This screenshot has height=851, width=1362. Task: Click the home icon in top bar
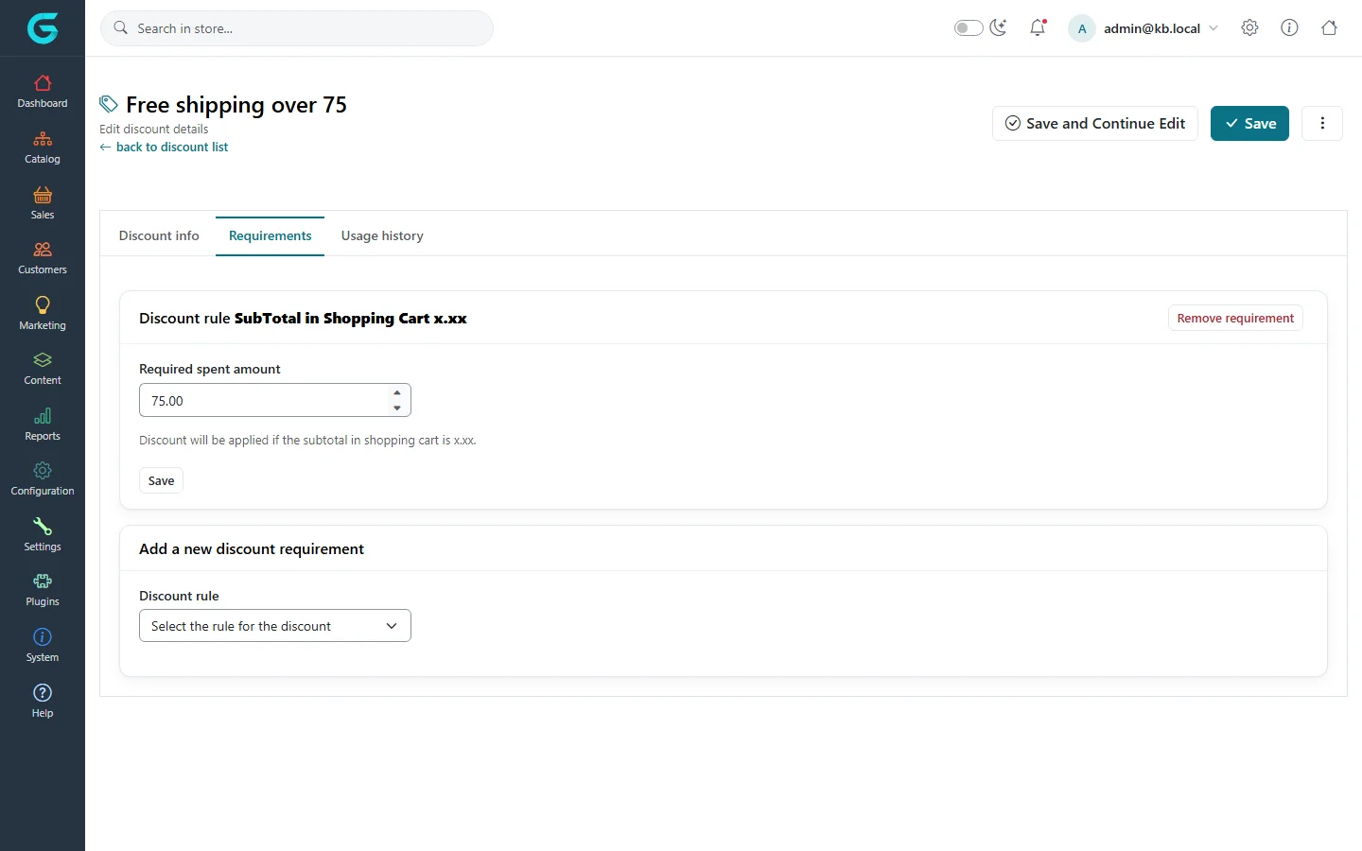coord(1329,28)
